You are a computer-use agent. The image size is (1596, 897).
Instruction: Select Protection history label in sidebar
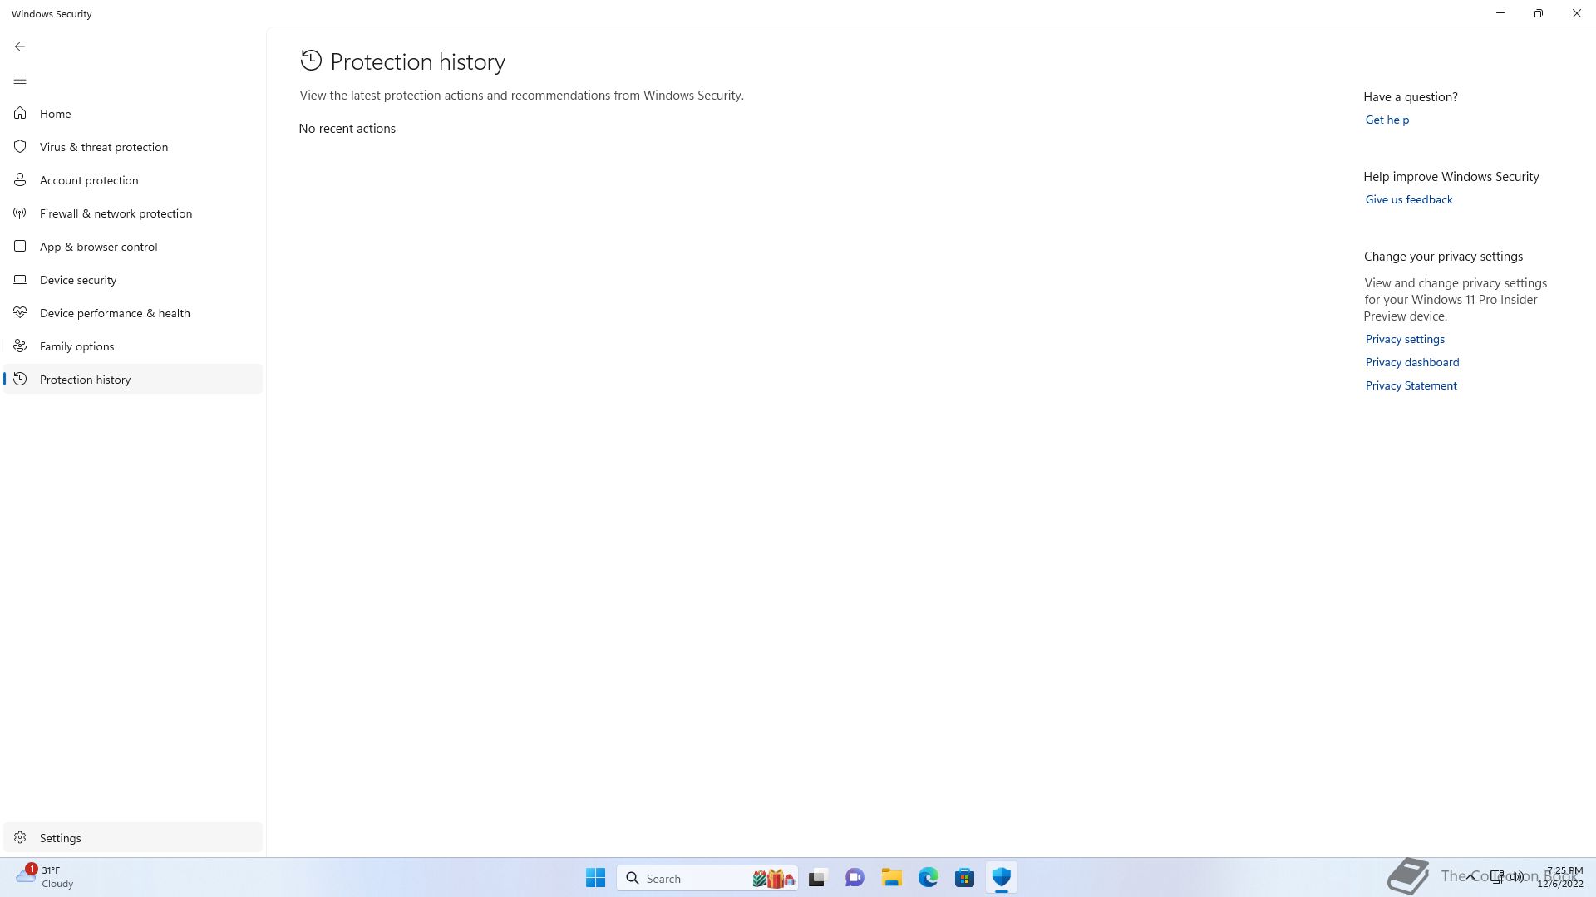(x=85, y=380)
